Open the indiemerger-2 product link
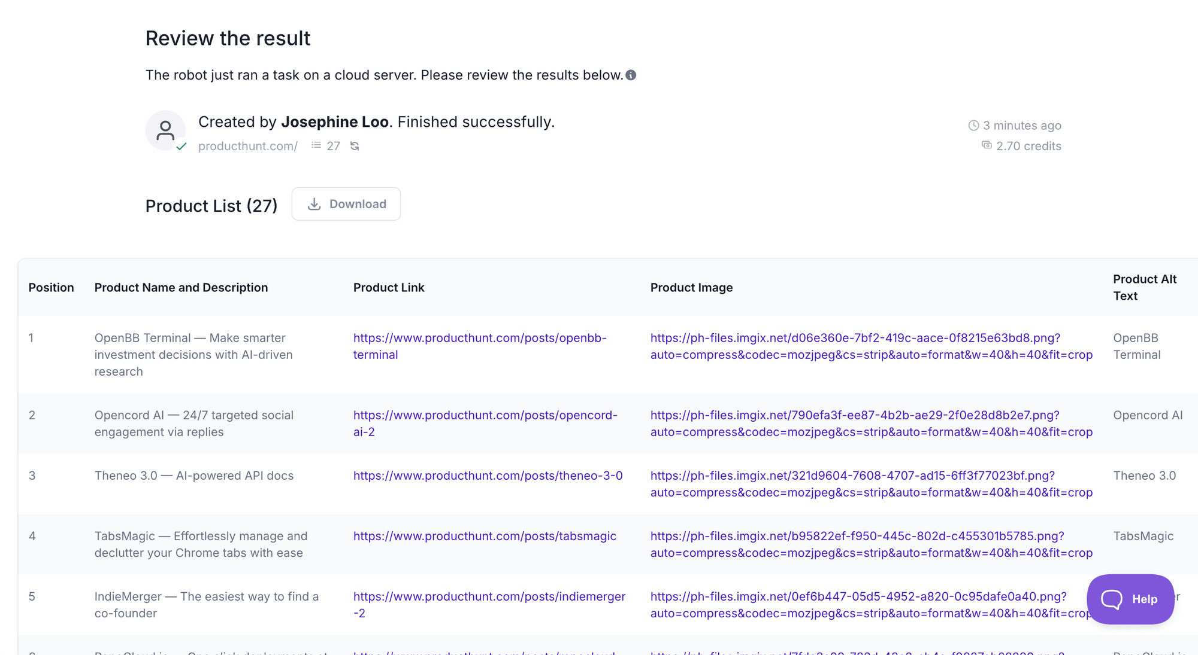The width and height of the screenshot is (1198, 655). pos(489,605)
